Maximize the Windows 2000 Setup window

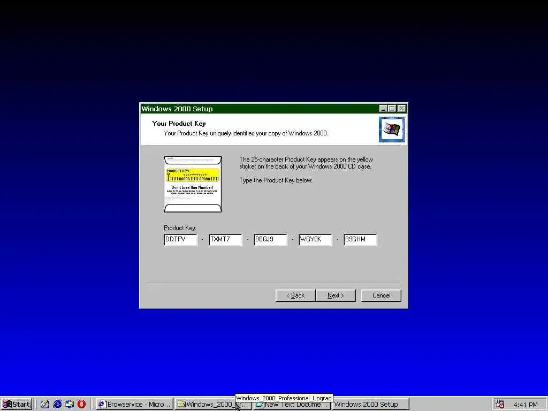[x=392, y=109]
